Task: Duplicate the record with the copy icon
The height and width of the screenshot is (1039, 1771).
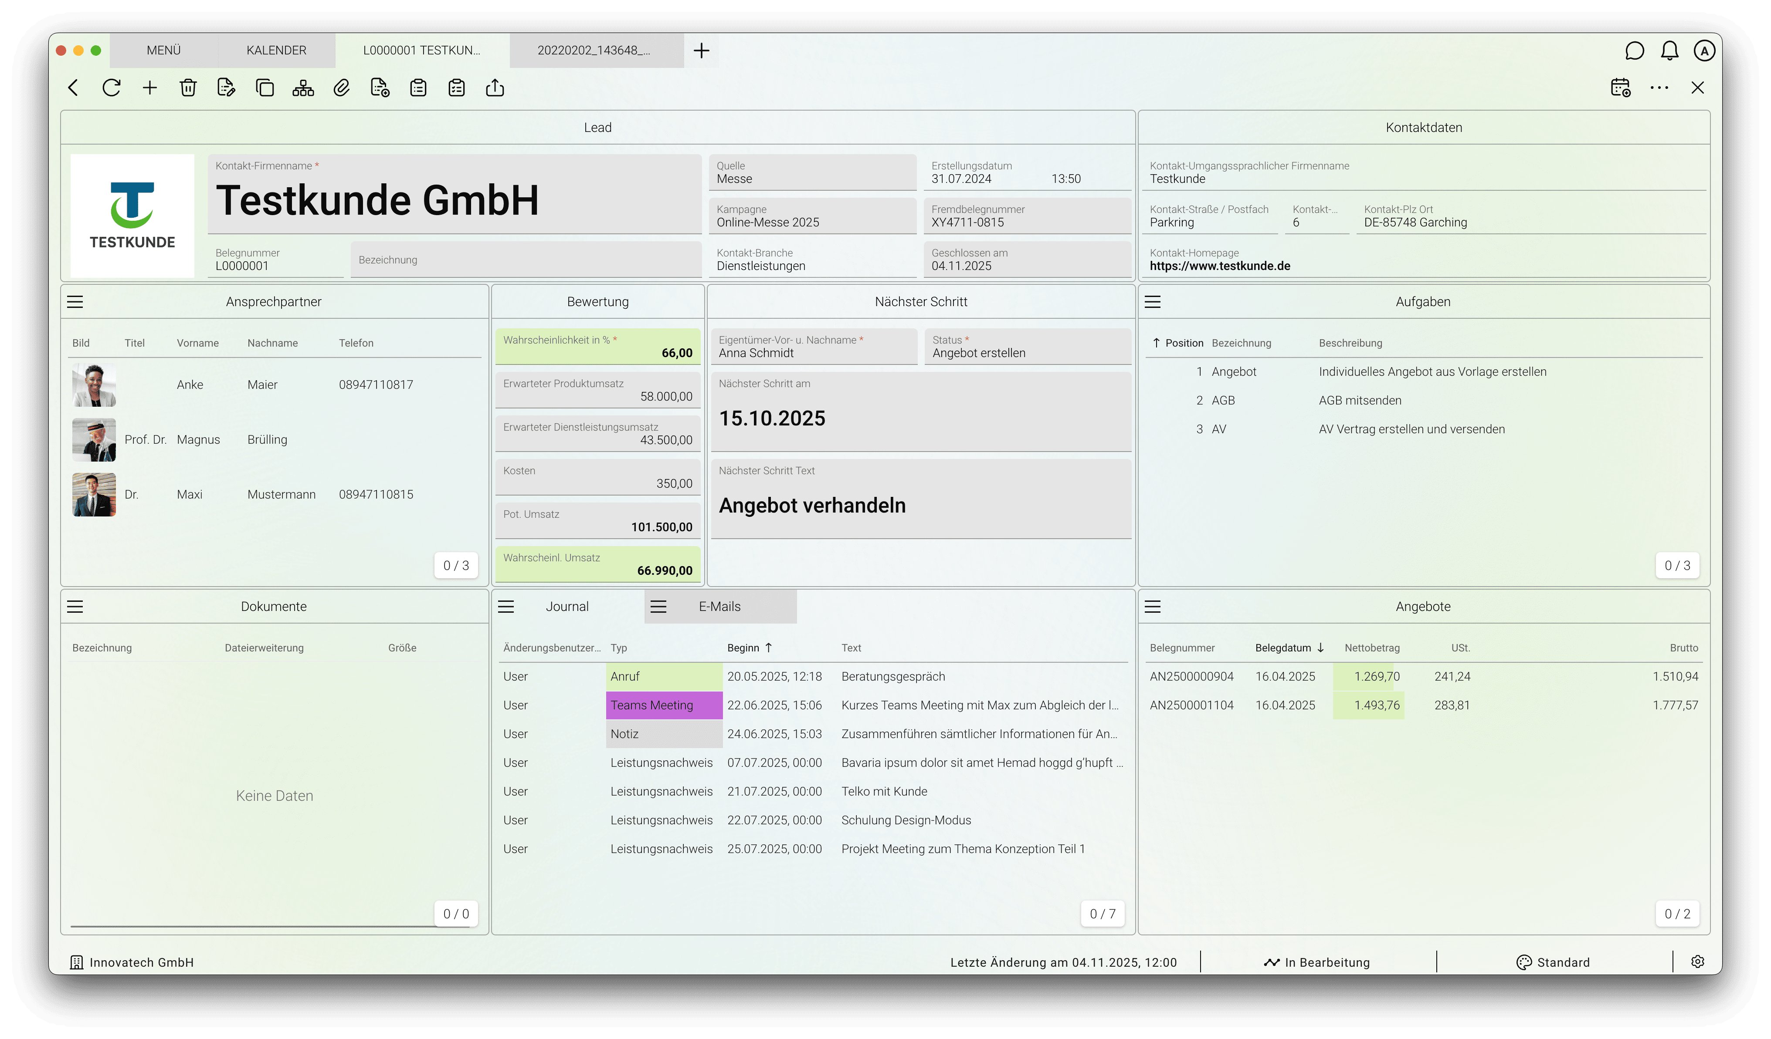Action: tap(264, 88)
